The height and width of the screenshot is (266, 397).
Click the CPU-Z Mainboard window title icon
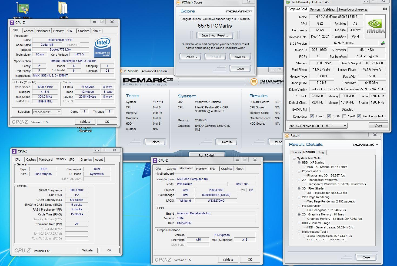click(x=155, y=161)
